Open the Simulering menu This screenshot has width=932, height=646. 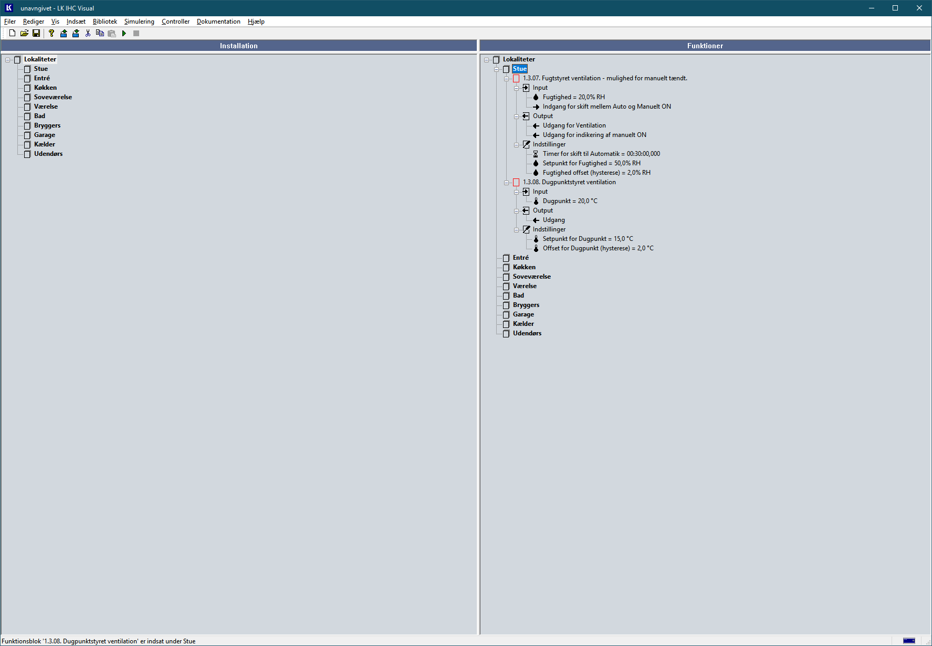click(139, 22)
